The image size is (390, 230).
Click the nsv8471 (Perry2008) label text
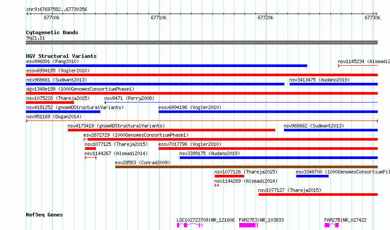(129, 98)
